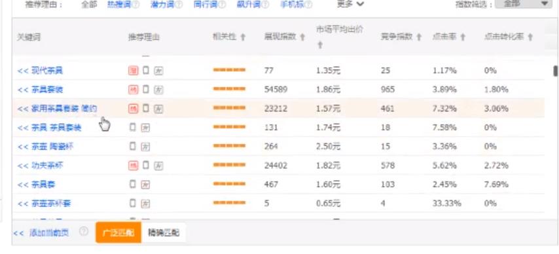Click the 左 square icon in 茶具套 row
Image resolution: width=559 pixels, height=254 pixels.
[145, 185]
